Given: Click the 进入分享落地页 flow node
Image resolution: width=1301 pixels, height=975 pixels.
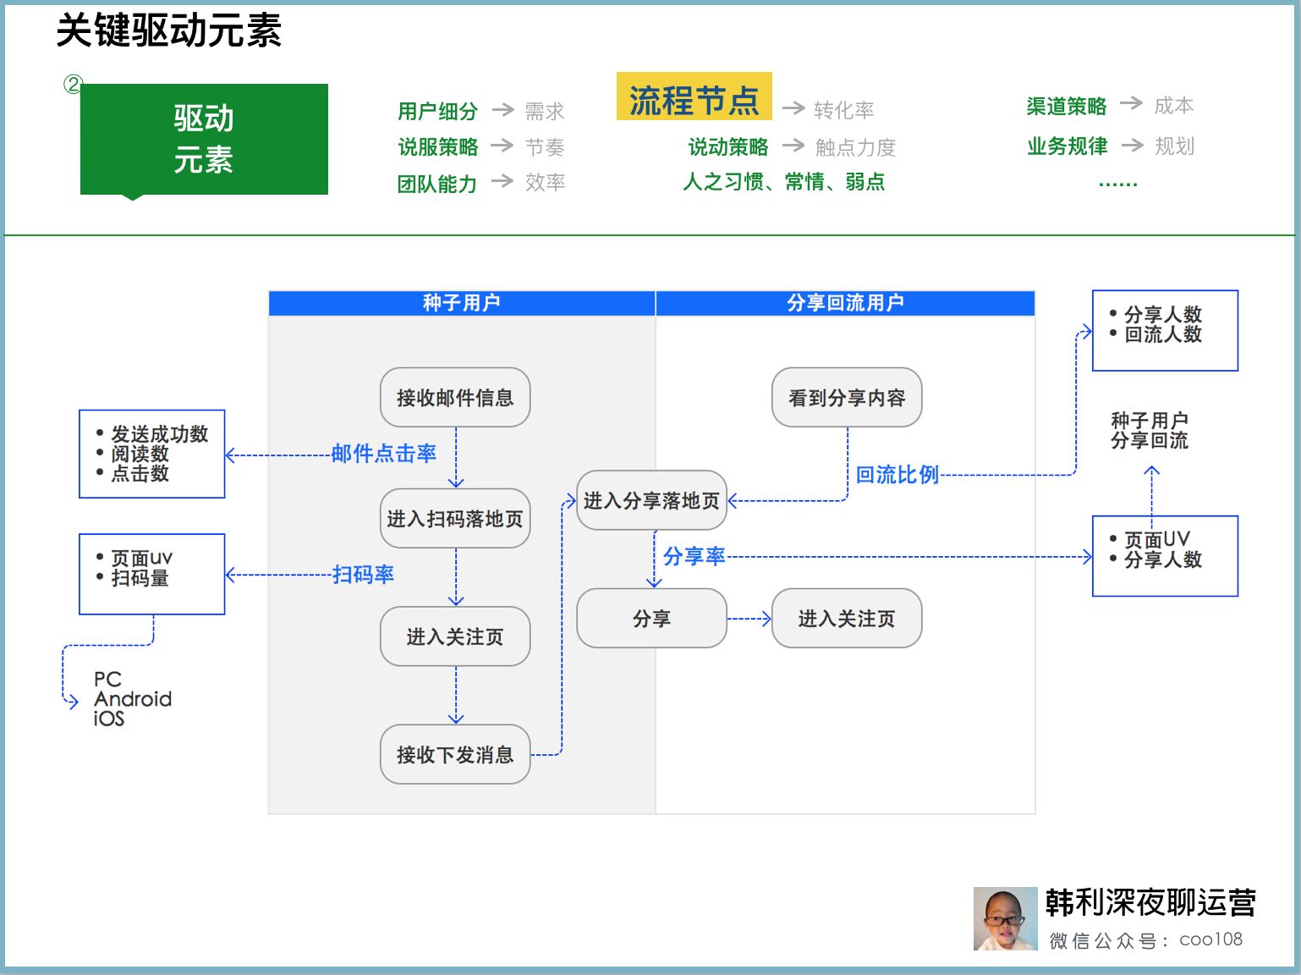Looking at the screenshot, I should point(651,500).
